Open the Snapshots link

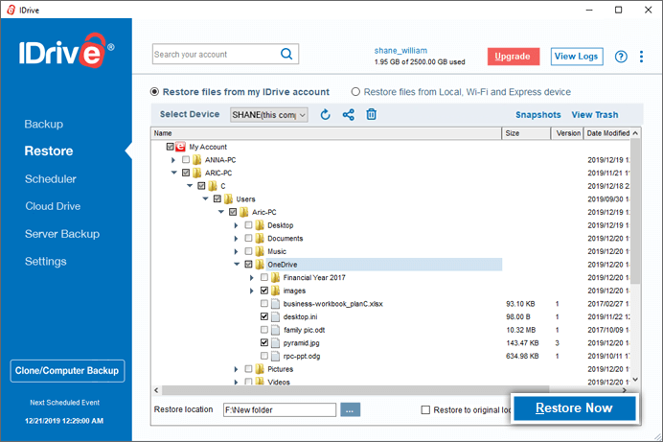click(537, 115)
